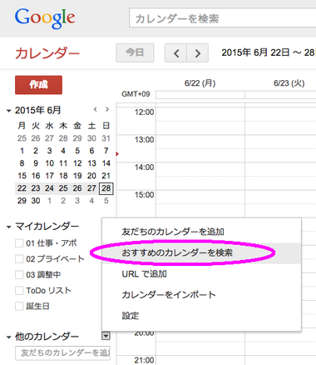Show next month in mini calendar
316x365 pixels.
point(107,109)
